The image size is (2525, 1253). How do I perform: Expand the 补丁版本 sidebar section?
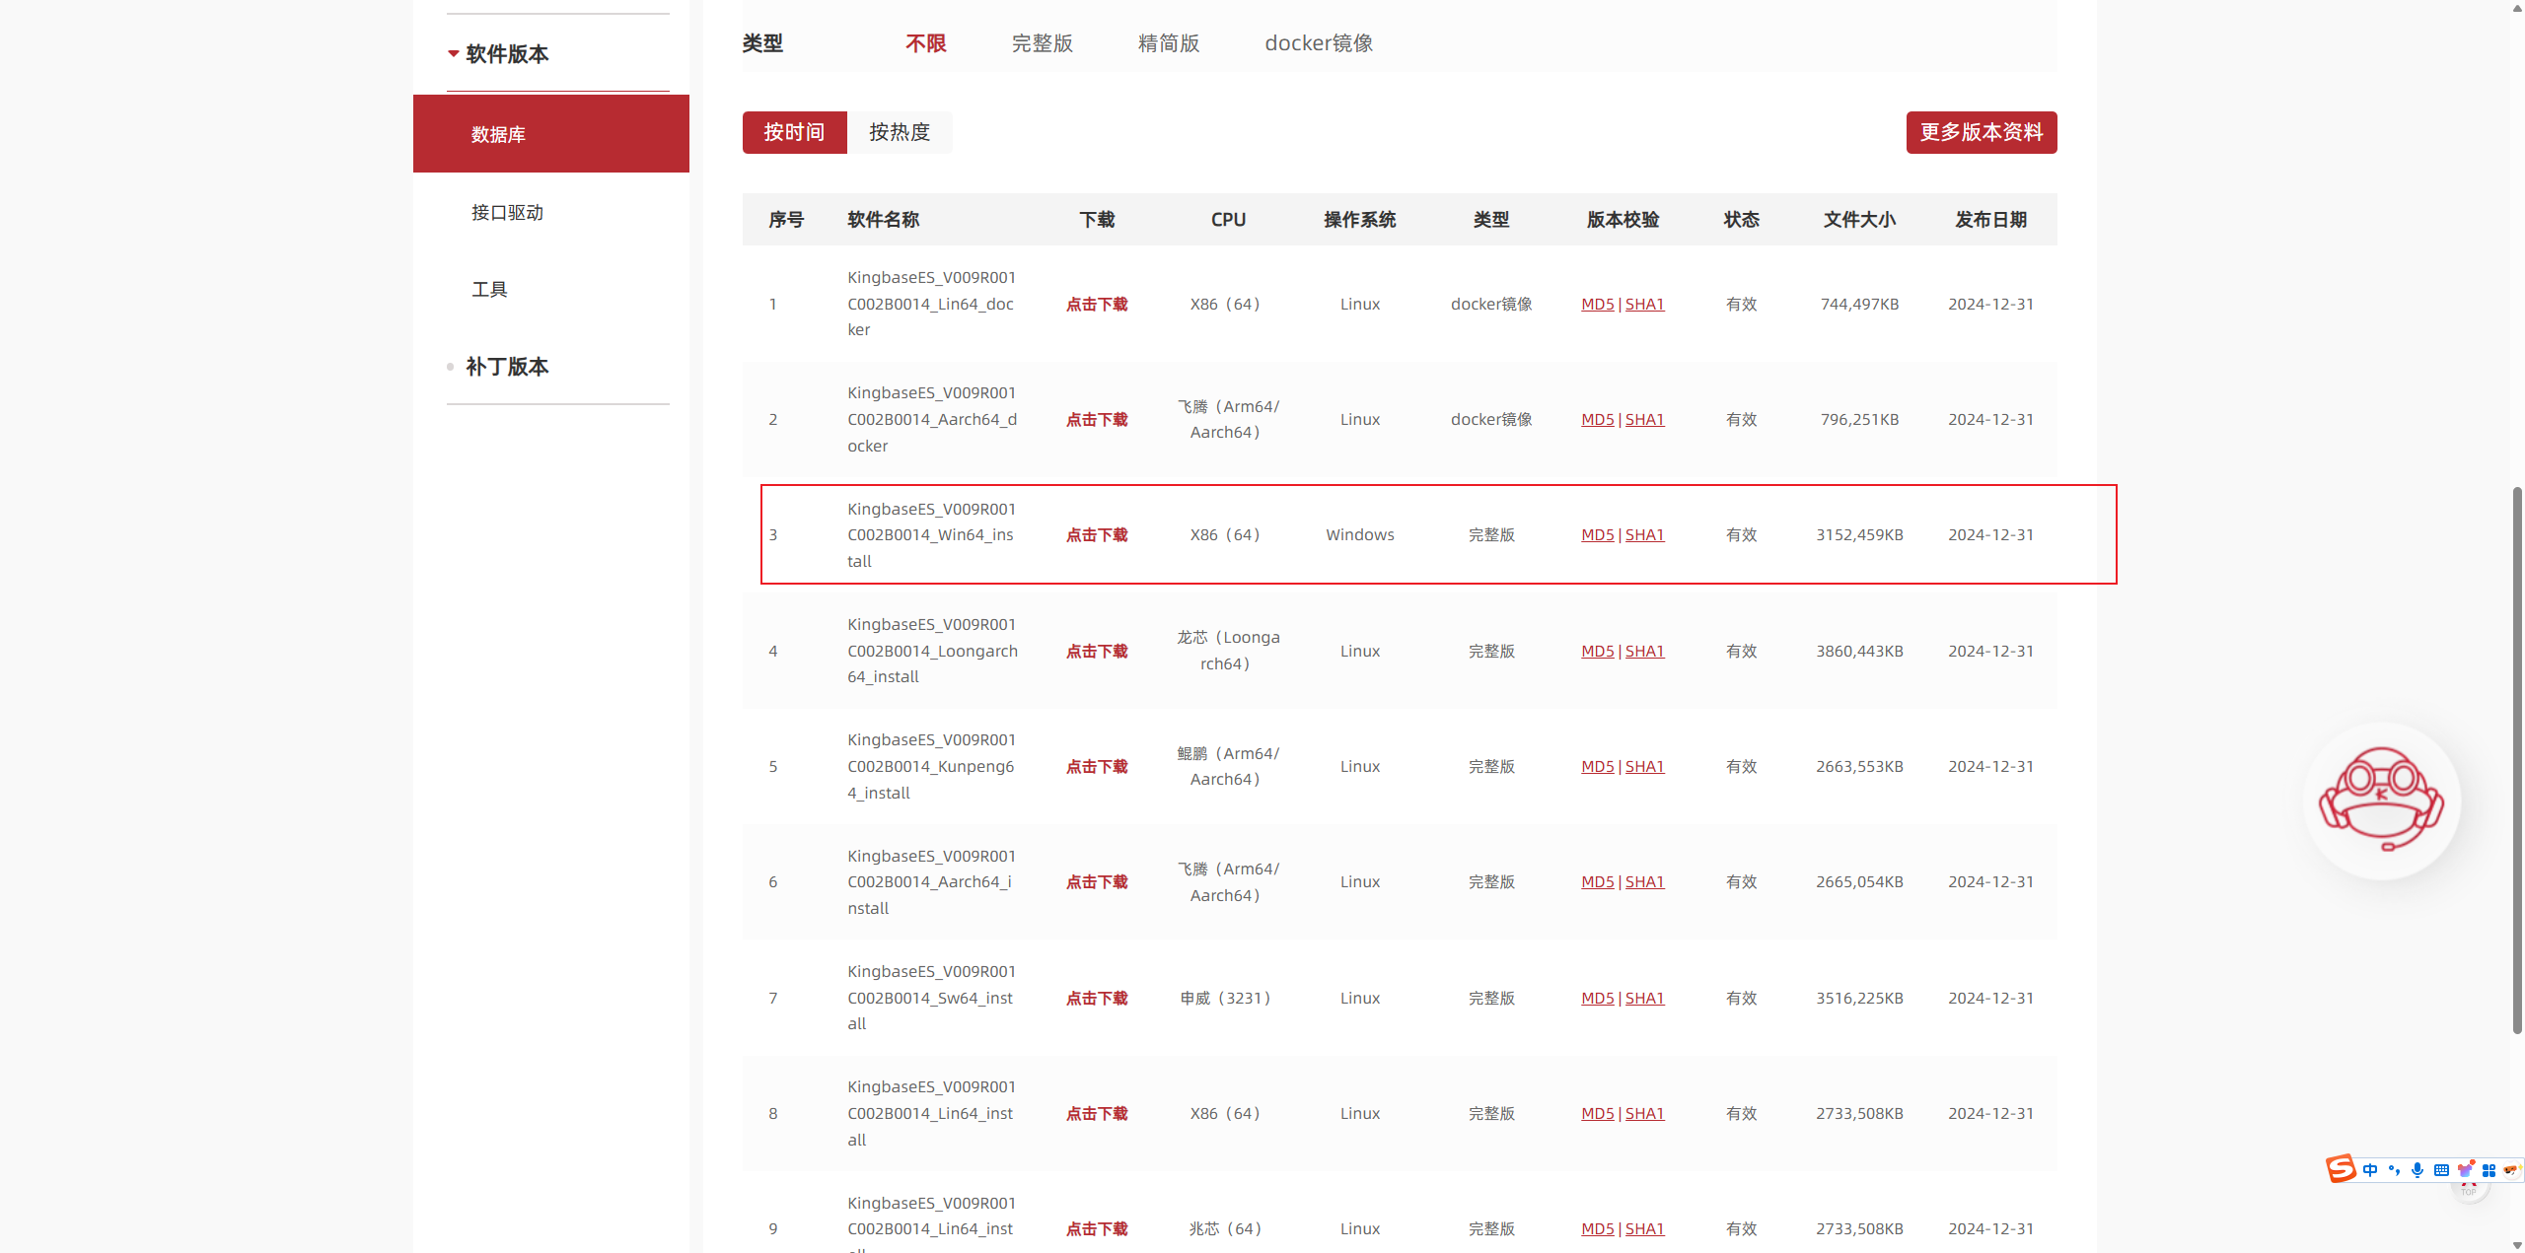[x=507, y=367]
